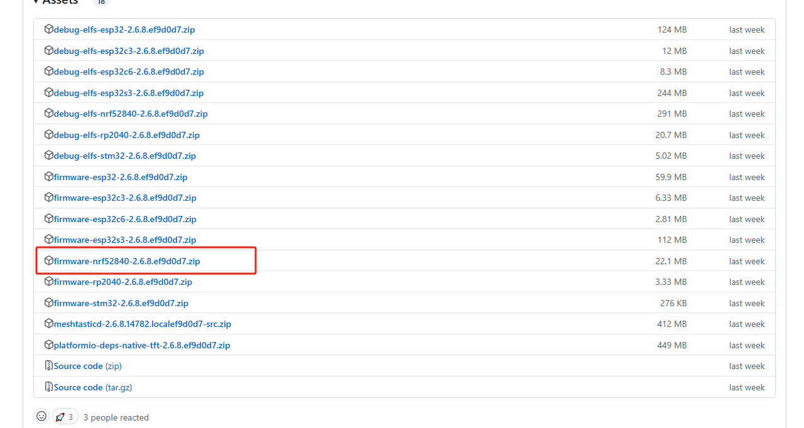Download platformio-deps-native-tft zip

(x=142, y=345)
